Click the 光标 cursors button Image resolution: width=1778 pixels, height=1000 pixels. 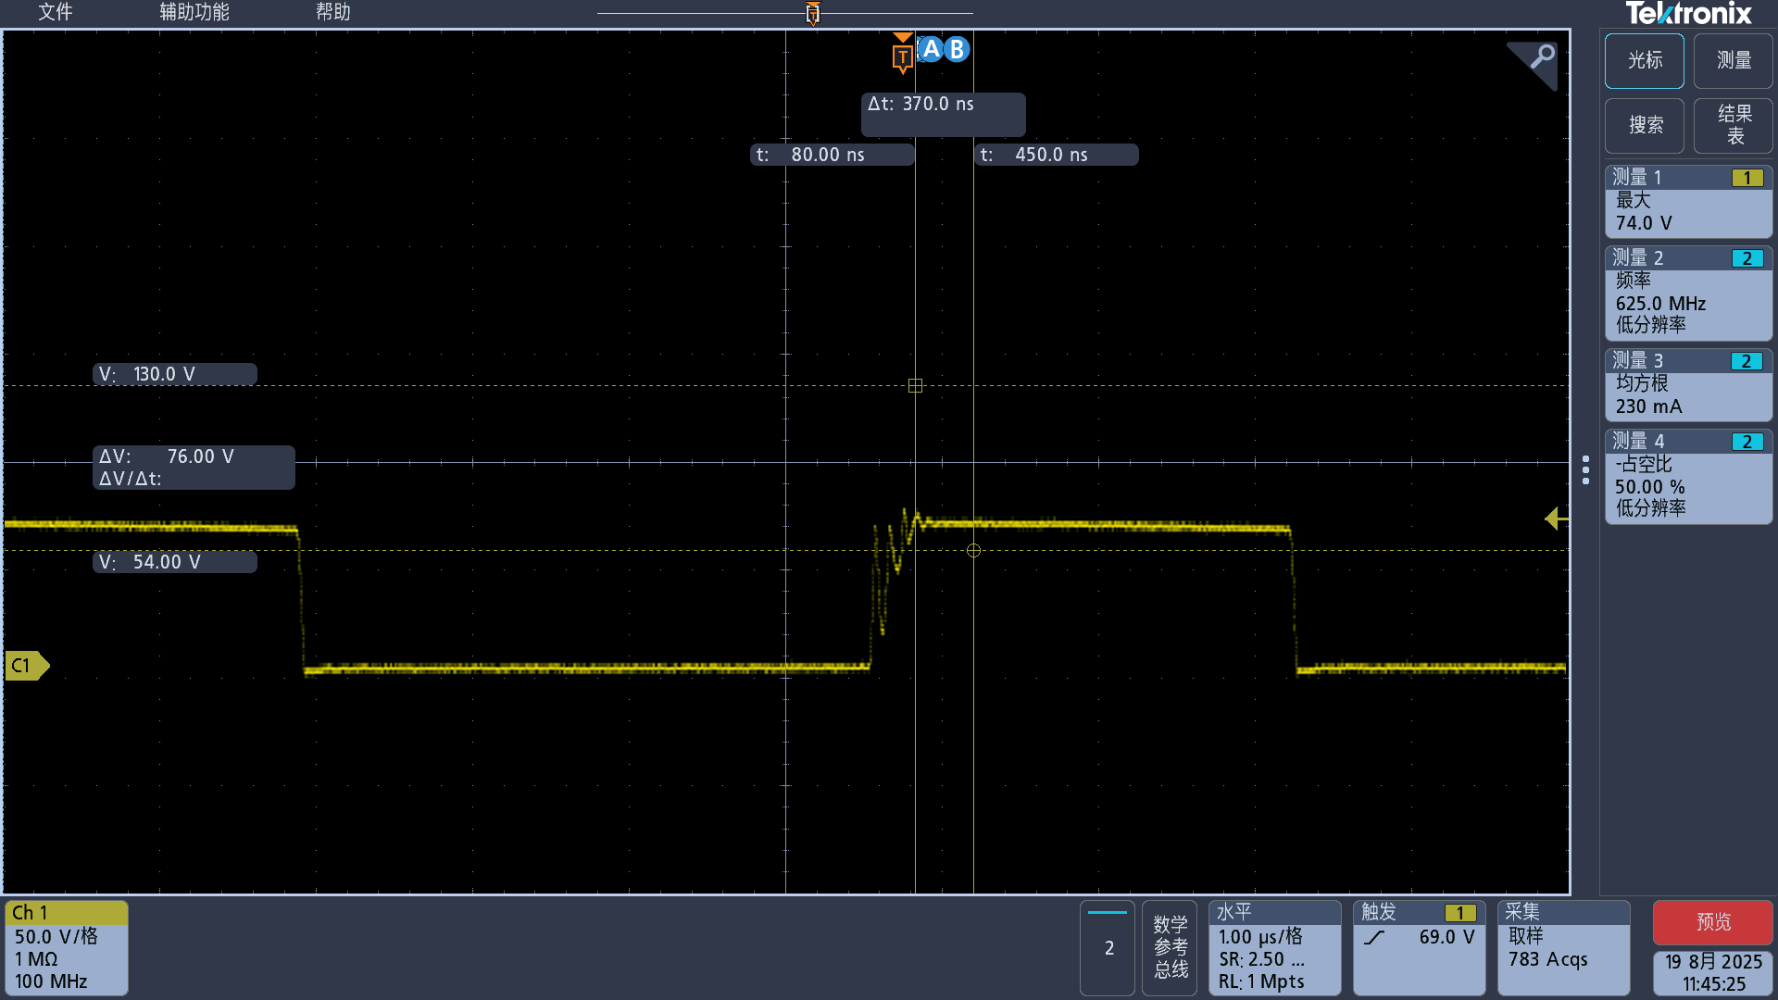tap(1645, 61)
